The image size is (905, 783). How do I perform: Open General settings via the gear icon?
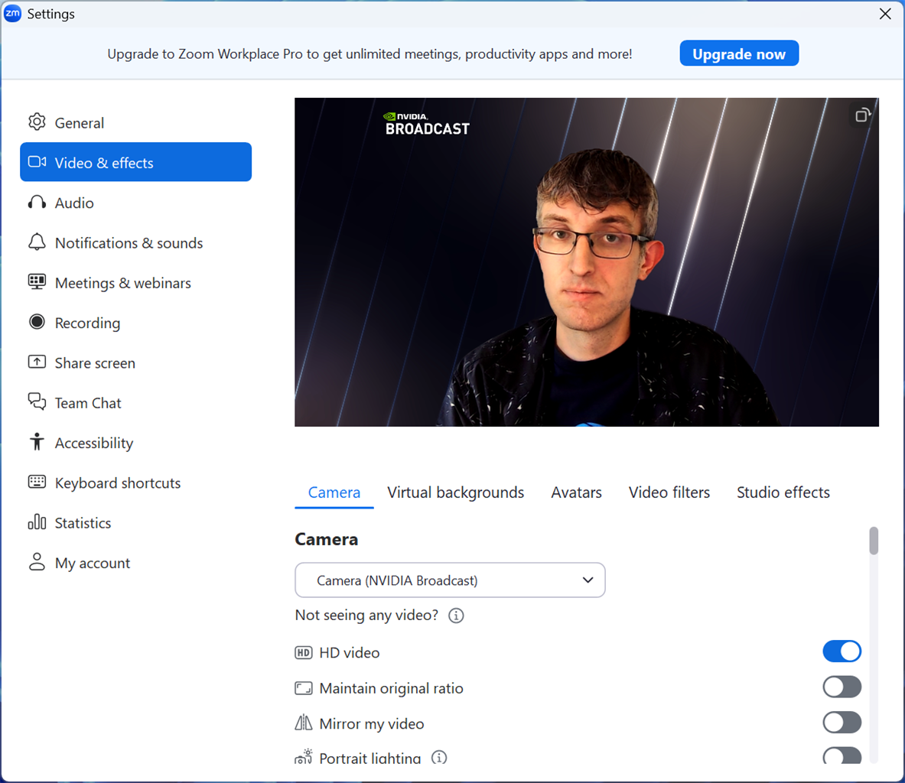point(37,122)
